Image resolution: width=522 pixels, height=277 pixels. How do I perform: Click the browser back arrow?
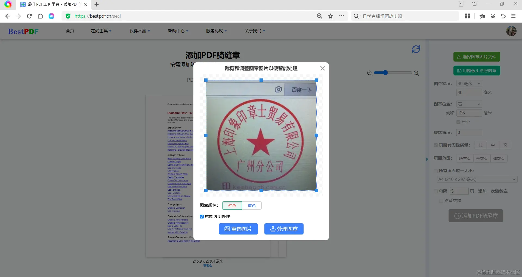pos(8,16)
